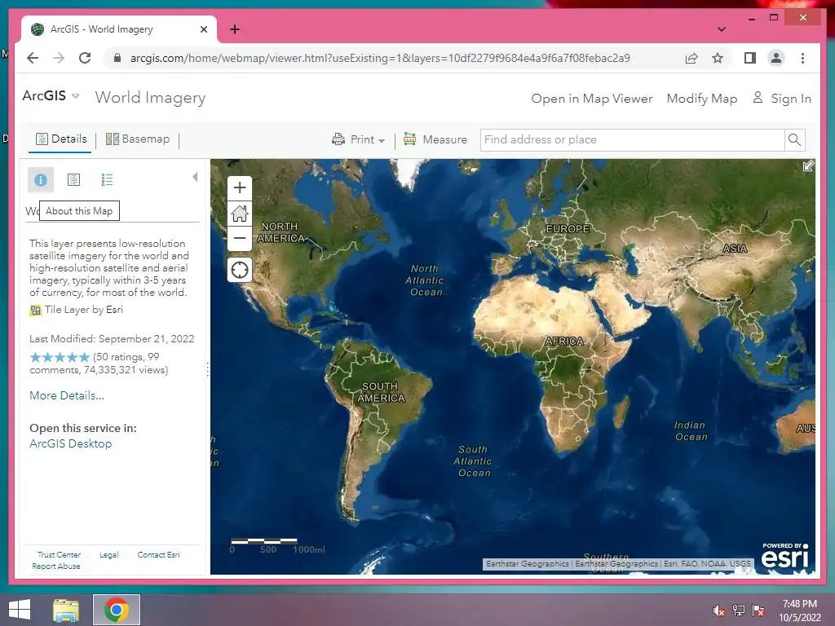
Task: Open More Details link
Action: point(67,395)
